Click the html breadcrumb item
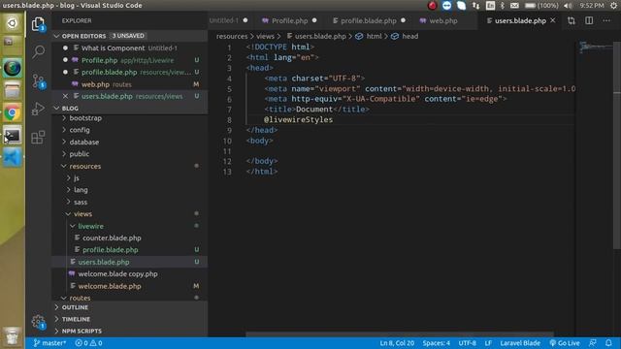The image size is (621, 349). pos(370,37)
